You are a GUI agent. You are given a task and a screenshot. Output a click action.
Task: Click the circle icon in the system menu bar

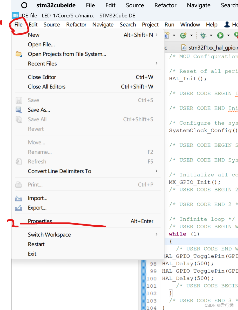tap(24, 5)
